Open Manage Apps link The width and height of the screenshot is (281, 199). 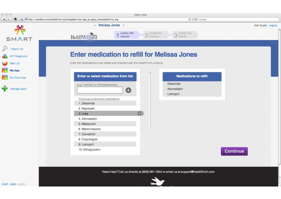[x=18, y=89]
